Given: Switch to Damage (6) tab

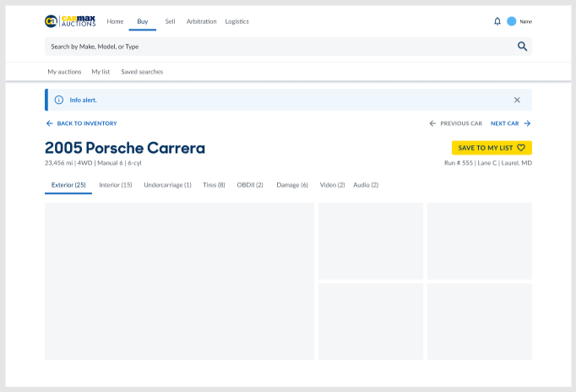Looking at the screenshot, I should pyautogui.click(x=292, y=185).
